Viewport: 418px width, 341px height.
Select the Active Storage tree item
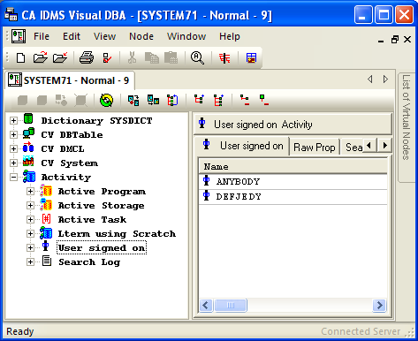coord(101,206)
